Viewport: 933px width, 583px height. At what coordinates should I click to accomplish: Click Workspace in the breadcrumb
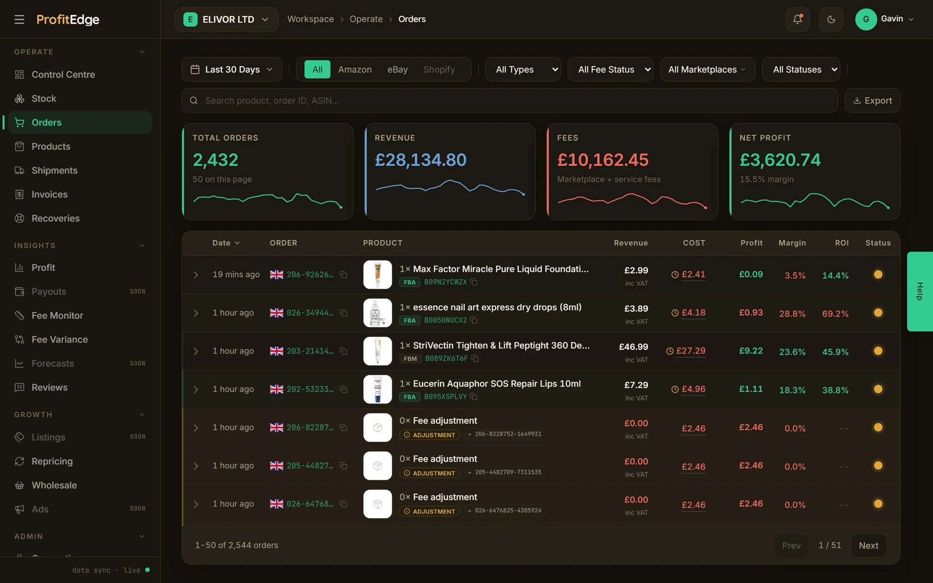tap(311, 19)
